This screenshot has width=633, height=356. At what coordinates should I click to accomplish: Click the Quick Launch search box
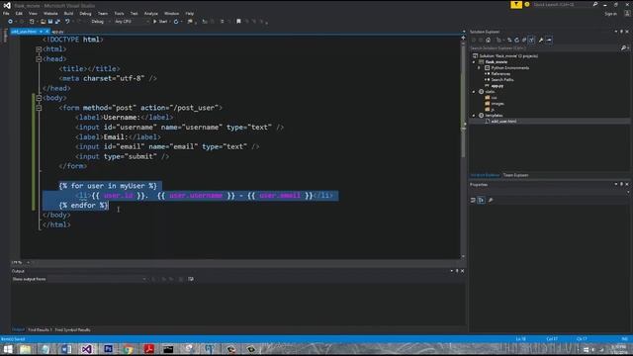pos(562,4)
